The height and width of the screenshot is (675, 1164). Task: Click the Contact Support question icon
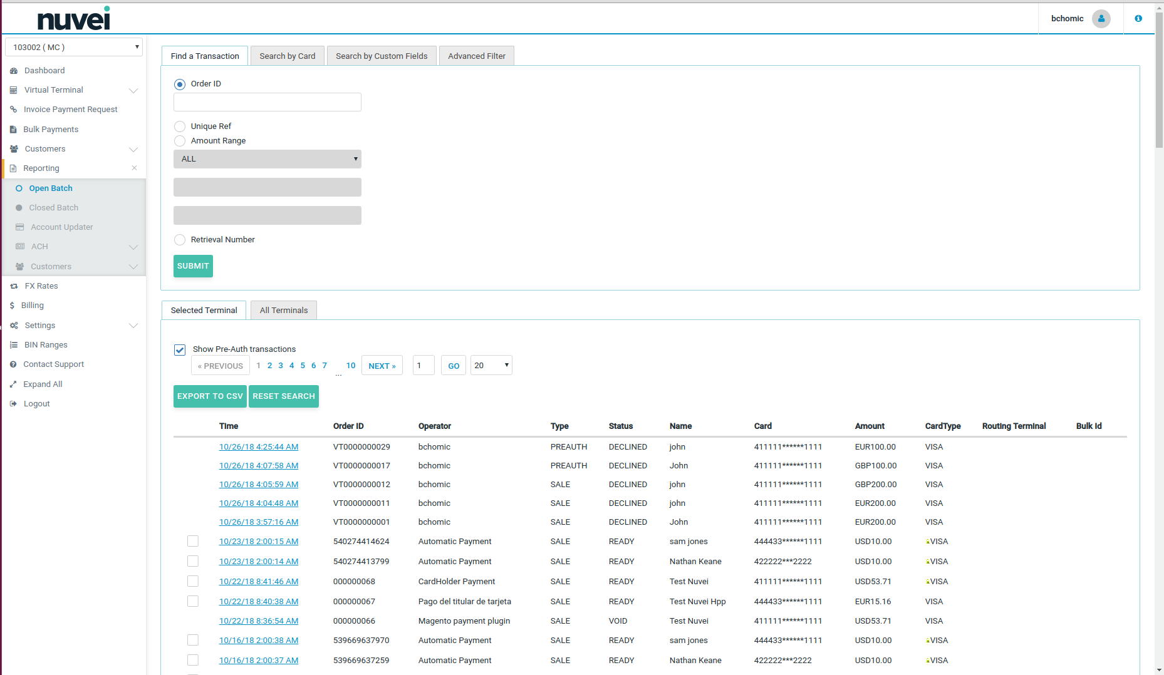(x=13, y=364)
